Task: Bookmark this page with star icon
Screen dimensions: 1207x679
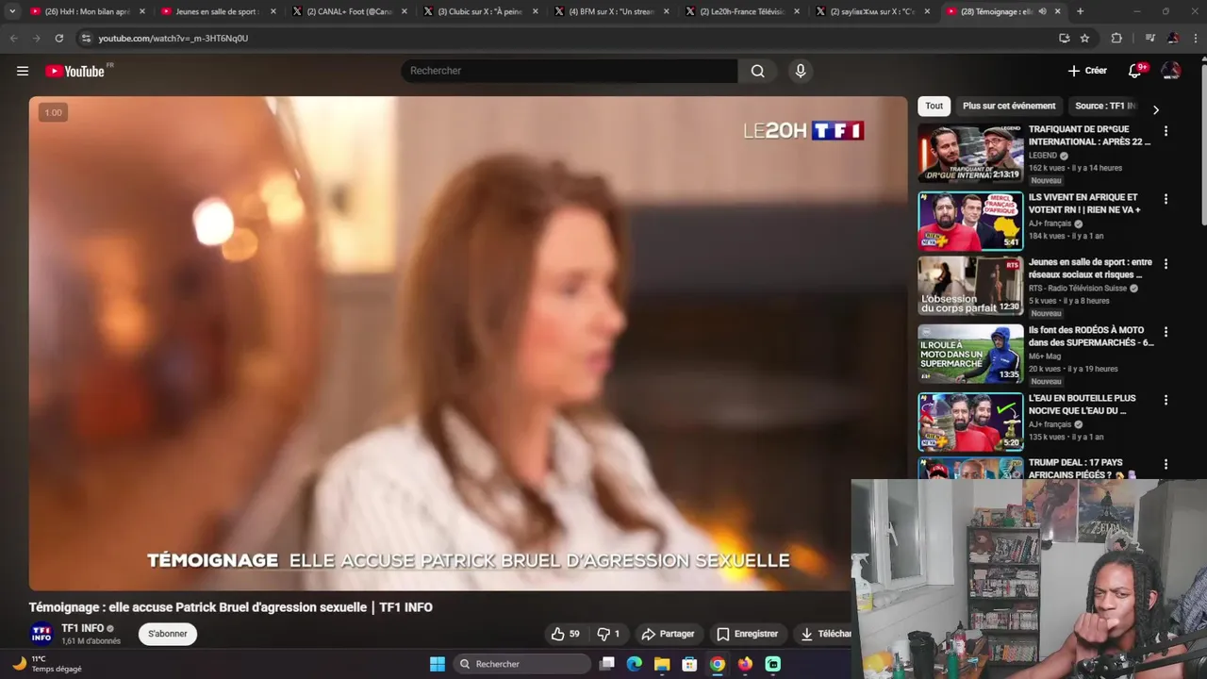Action: (1084, 38)
